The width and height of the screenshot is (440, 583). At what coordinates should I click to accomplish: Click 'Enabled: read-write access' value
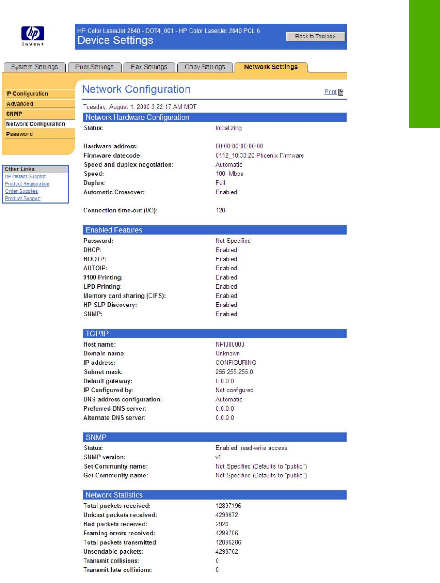coord(251,448)
